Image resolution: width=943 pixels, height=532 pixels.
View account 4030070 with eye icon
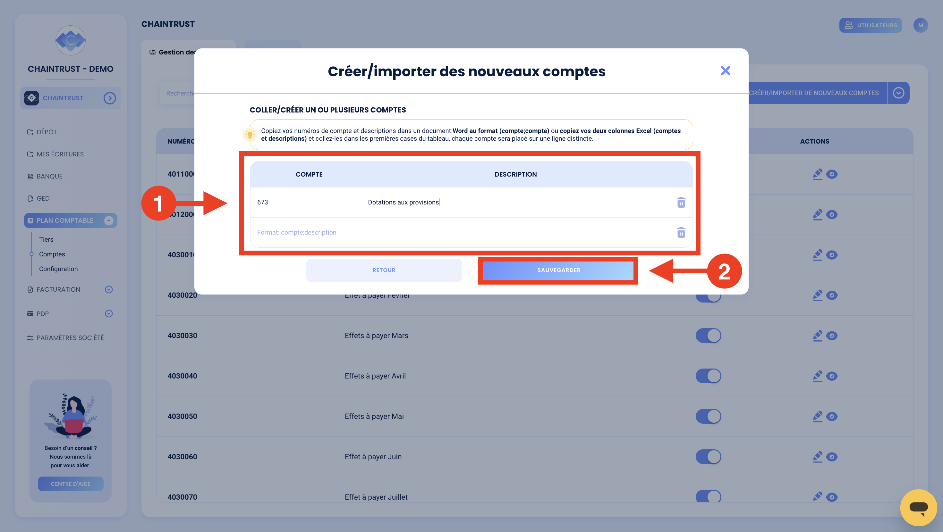pyautogui.click(x=832, y=497)
